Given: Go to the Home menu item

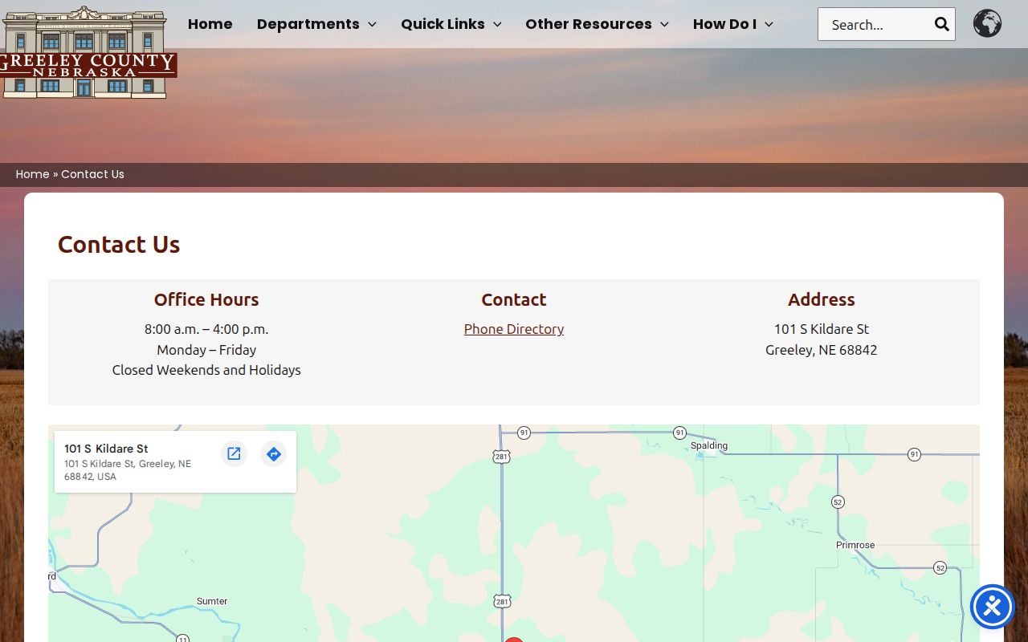Looking at the screenshot, I should coord(210,24).
